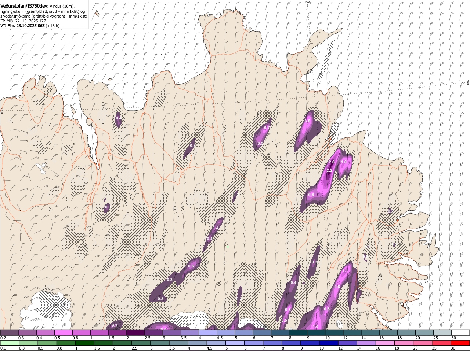Click the light lavender 4–4.5 snow scale swatch

(207, 333)
